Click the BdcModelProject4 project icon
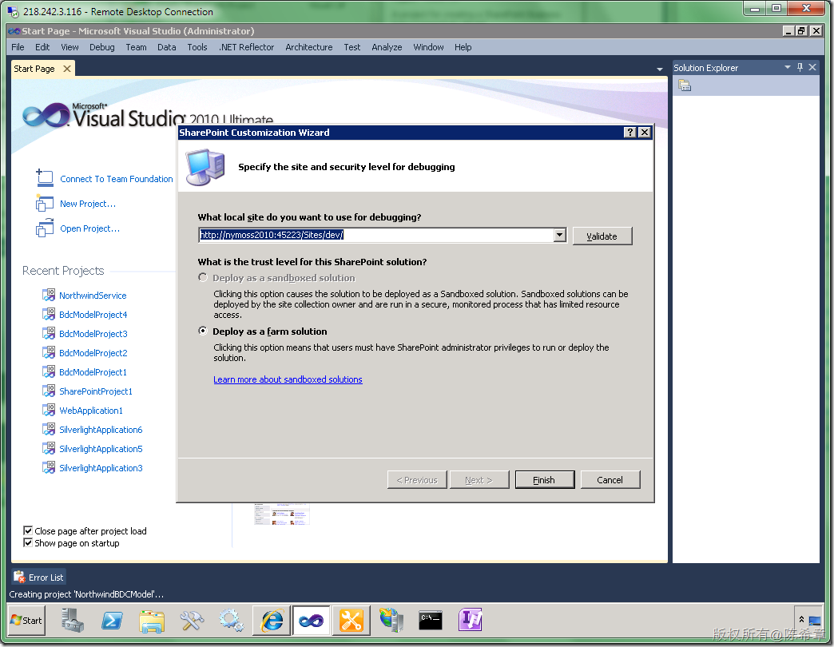834x647 pixels. [x=49, y=314]
